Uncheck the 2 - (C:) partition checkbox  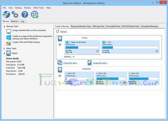(x=157, y=51)
